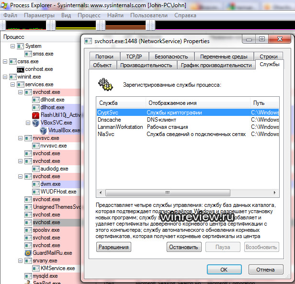Viewport: 295px width, 284px height.
Task: Click the Отмена button
Action: pos(266,270)
